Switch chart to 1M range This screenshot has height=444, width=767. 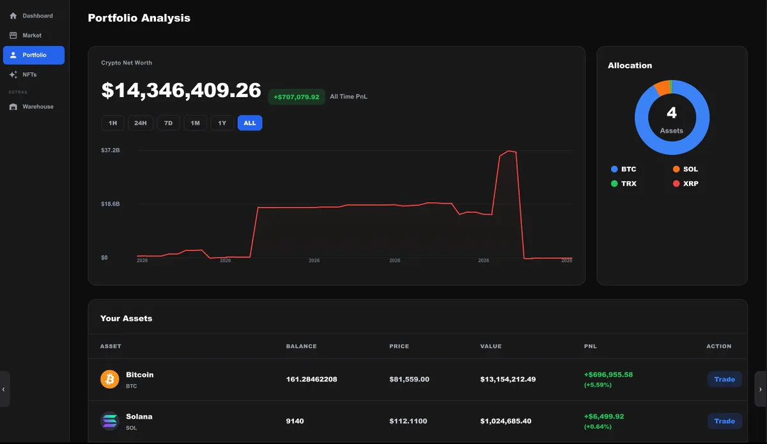pyautogui.click(x=196, y=123)
